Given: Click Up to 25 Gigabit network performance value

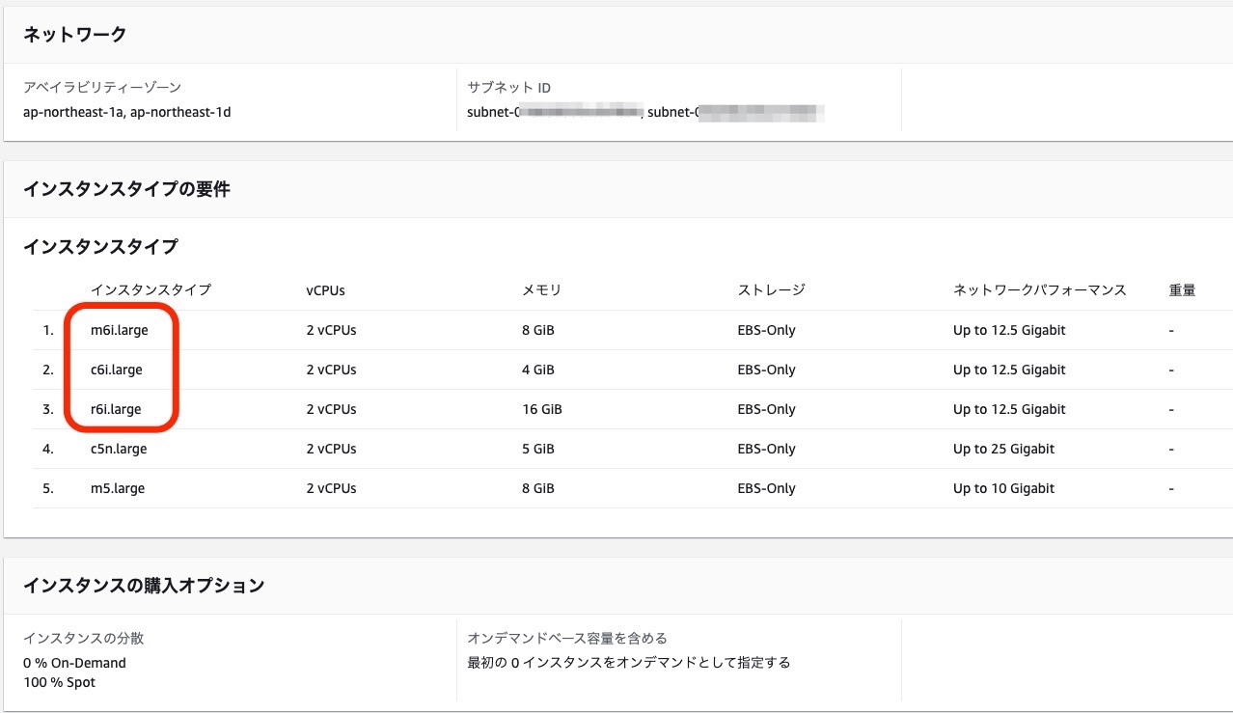Looking at the screenshot, I should 1004,449.
